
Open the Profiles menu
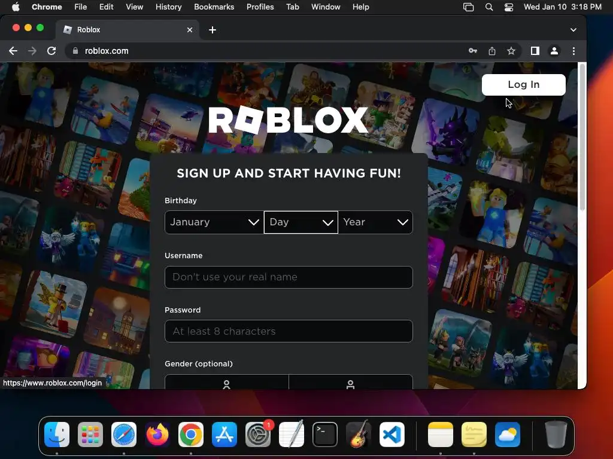tap(260, 7)
